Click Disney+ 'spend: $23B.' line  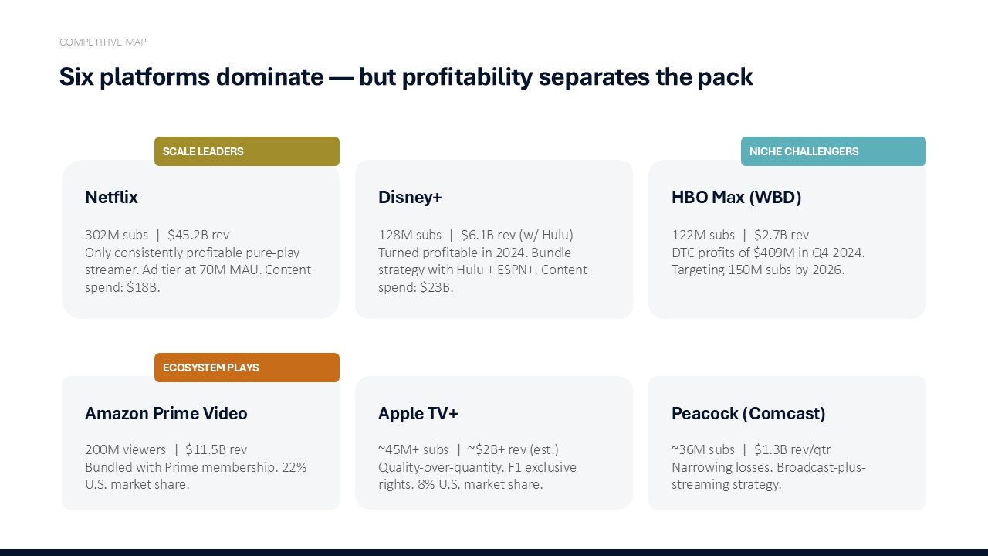pyautogui.click(x=416, y=288)
